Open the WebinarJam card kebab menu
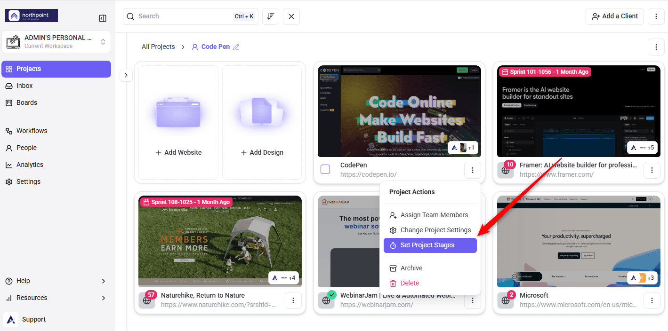 point(473,300)
